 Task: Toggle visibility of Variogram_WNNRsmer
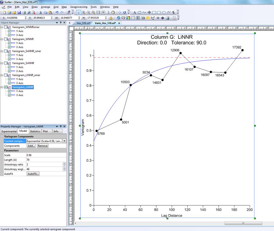click(x=6, y=27)
